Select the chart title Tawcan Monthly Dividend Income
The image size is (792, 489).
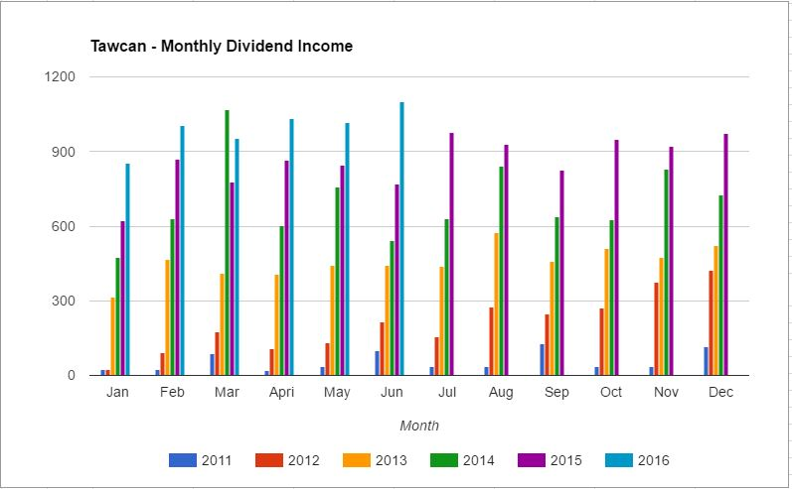coord(221,47)
